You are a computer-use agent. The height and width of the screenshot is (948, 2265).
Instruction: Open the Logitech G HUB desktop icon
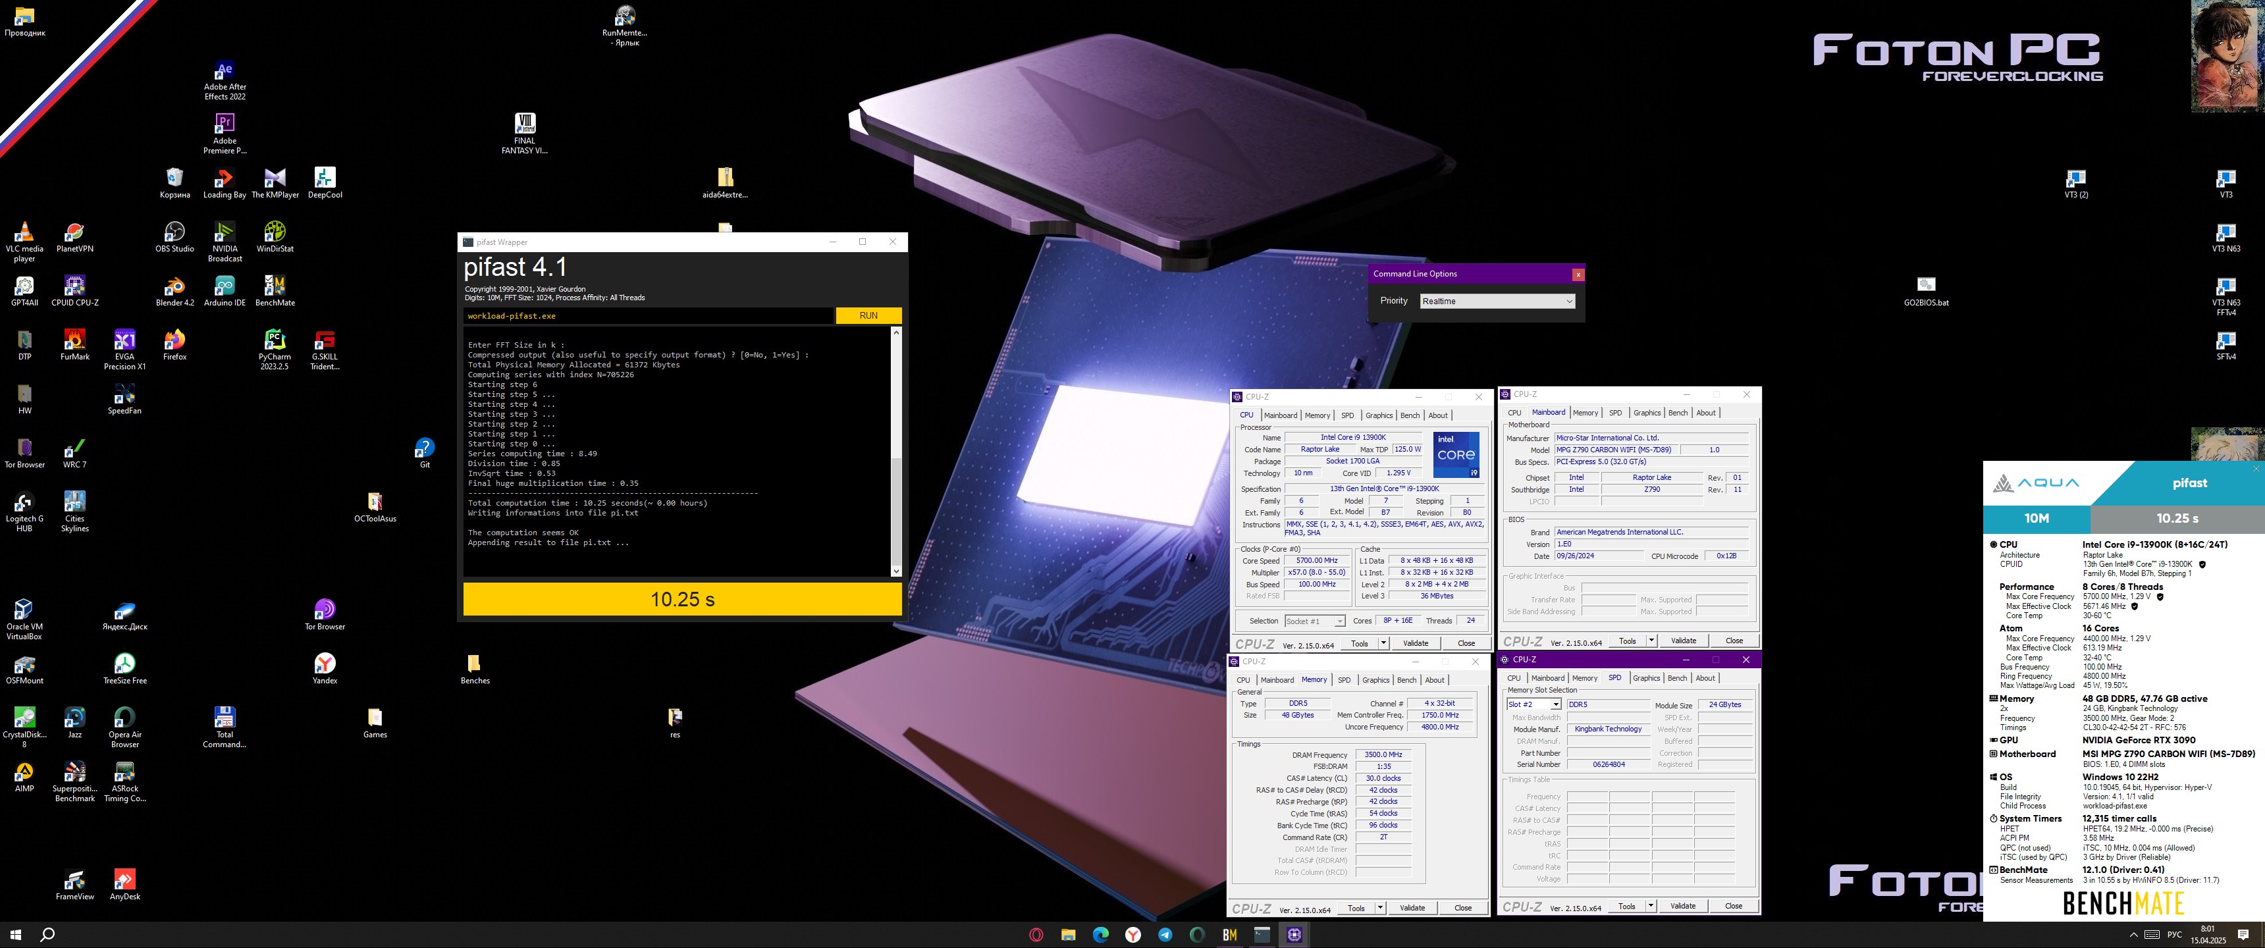coord(24,511)
